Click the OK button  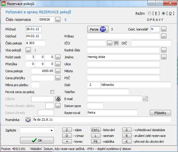37,140
